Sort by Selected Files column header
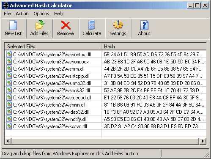 click(x=53, y=47)
